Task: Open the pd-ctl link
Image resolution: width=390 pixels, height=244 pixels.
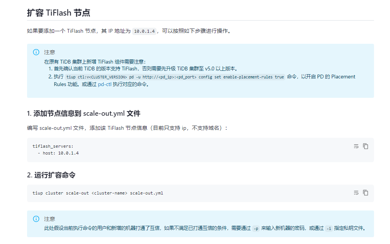Action: pos(104,84)
